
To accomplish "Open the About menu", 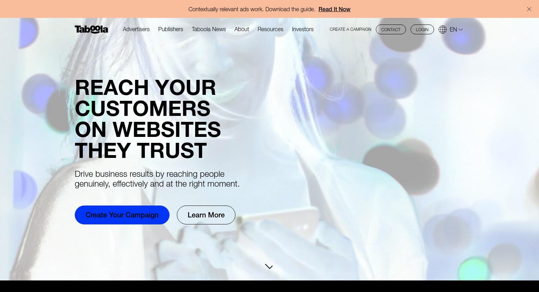I will click(242, 29).
